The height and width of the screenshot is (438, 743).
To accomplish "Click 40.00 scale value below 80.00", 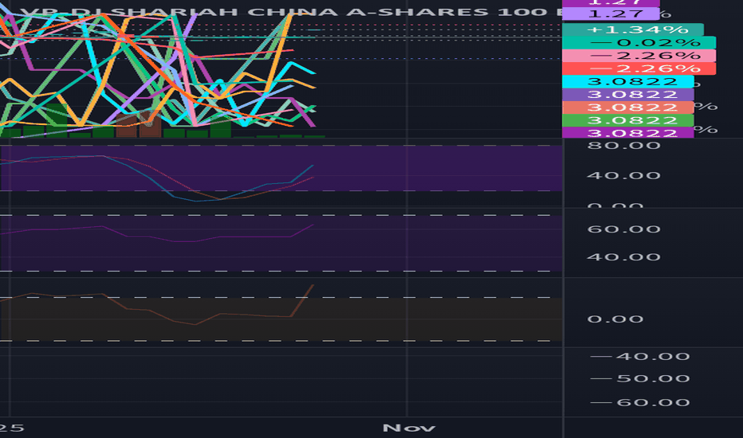I will coord(623,176).
